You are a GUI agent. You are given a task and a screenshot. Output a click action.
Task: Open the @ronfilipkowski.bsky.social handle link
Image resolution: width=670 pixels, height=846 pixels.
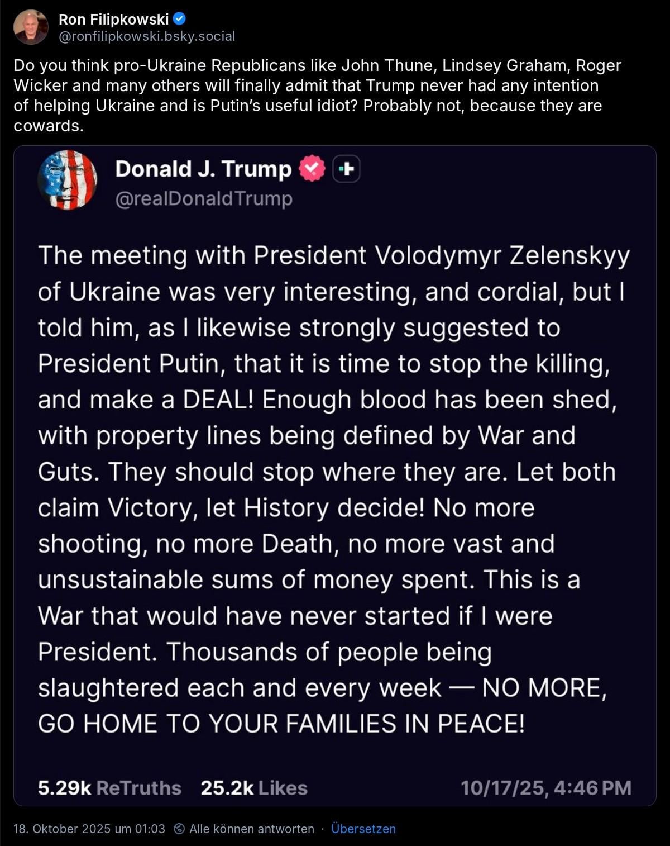pyautogui.click(x=147, y=36)
